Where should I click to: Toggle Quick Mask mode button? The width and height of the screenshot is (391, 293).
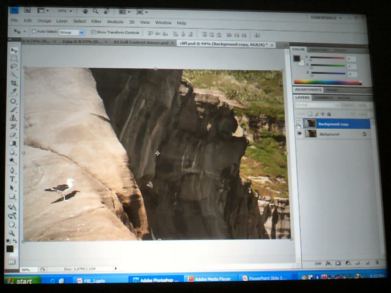12,262
